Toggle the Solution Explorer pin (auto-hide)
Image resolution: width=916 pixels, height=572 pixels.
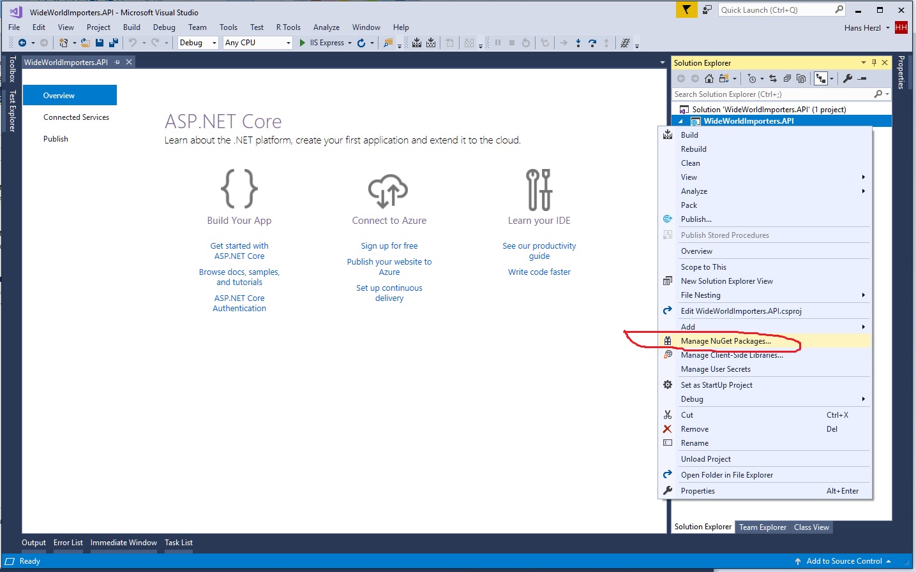[x=874, y=62]
